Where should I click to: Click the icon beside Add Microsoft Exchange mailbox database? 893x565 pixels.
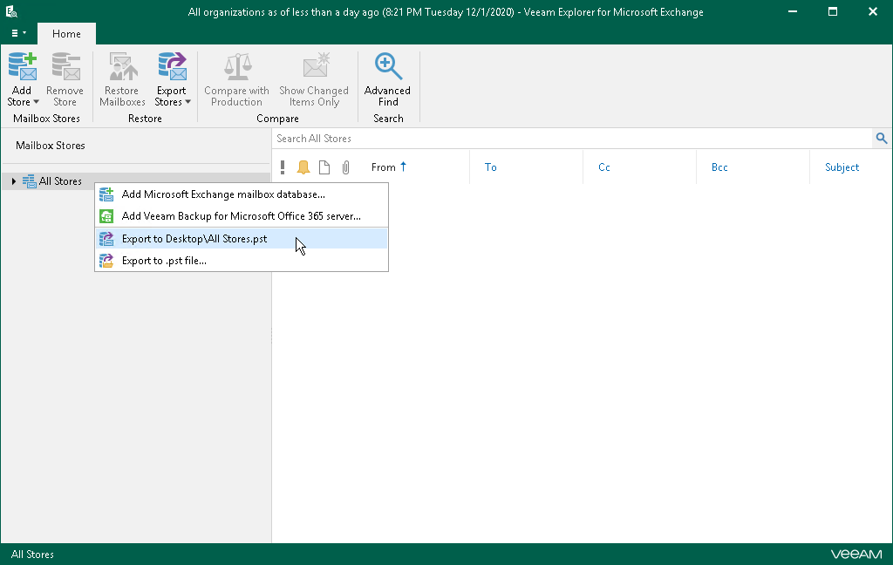(x=106, y=194)
